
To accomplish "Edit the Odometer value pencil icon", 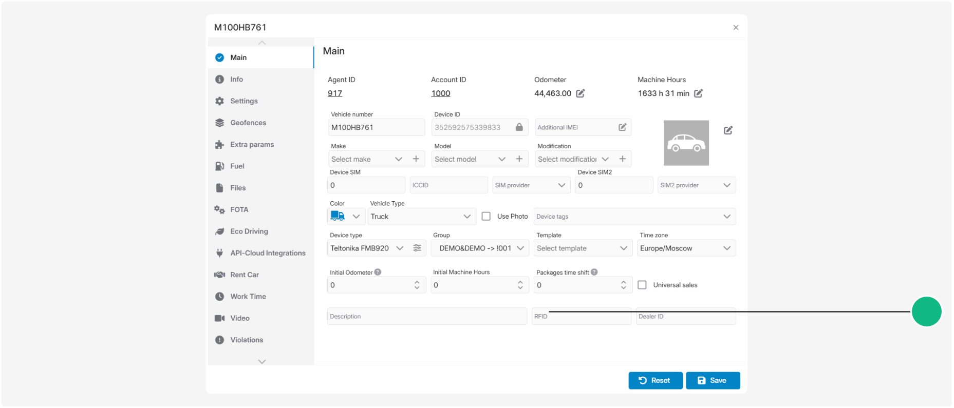I will pos(581,93).
